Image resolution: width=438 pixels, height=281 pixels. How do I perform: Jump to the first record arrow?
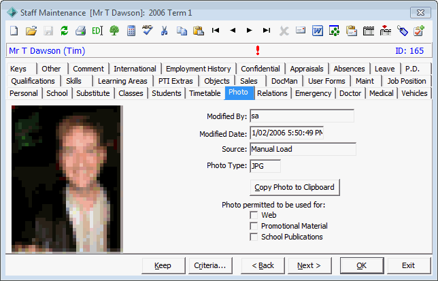[216, 30]
